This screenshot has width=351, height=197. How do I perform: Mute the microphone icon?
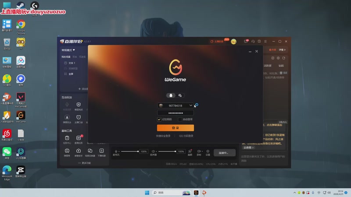click(116, 151)
